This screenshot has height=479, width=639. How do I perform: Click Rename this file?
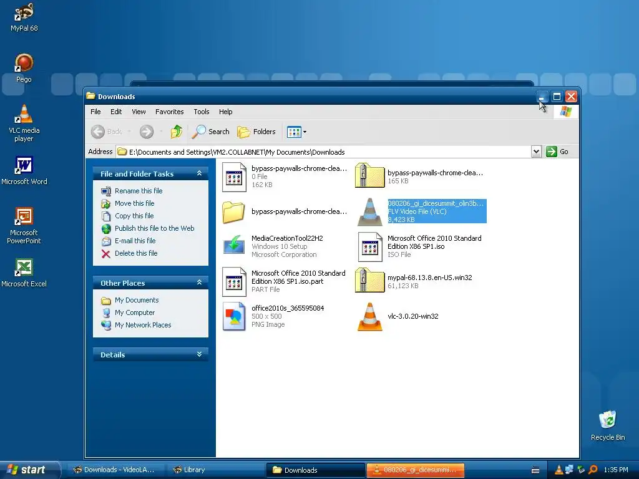[139, 191]
